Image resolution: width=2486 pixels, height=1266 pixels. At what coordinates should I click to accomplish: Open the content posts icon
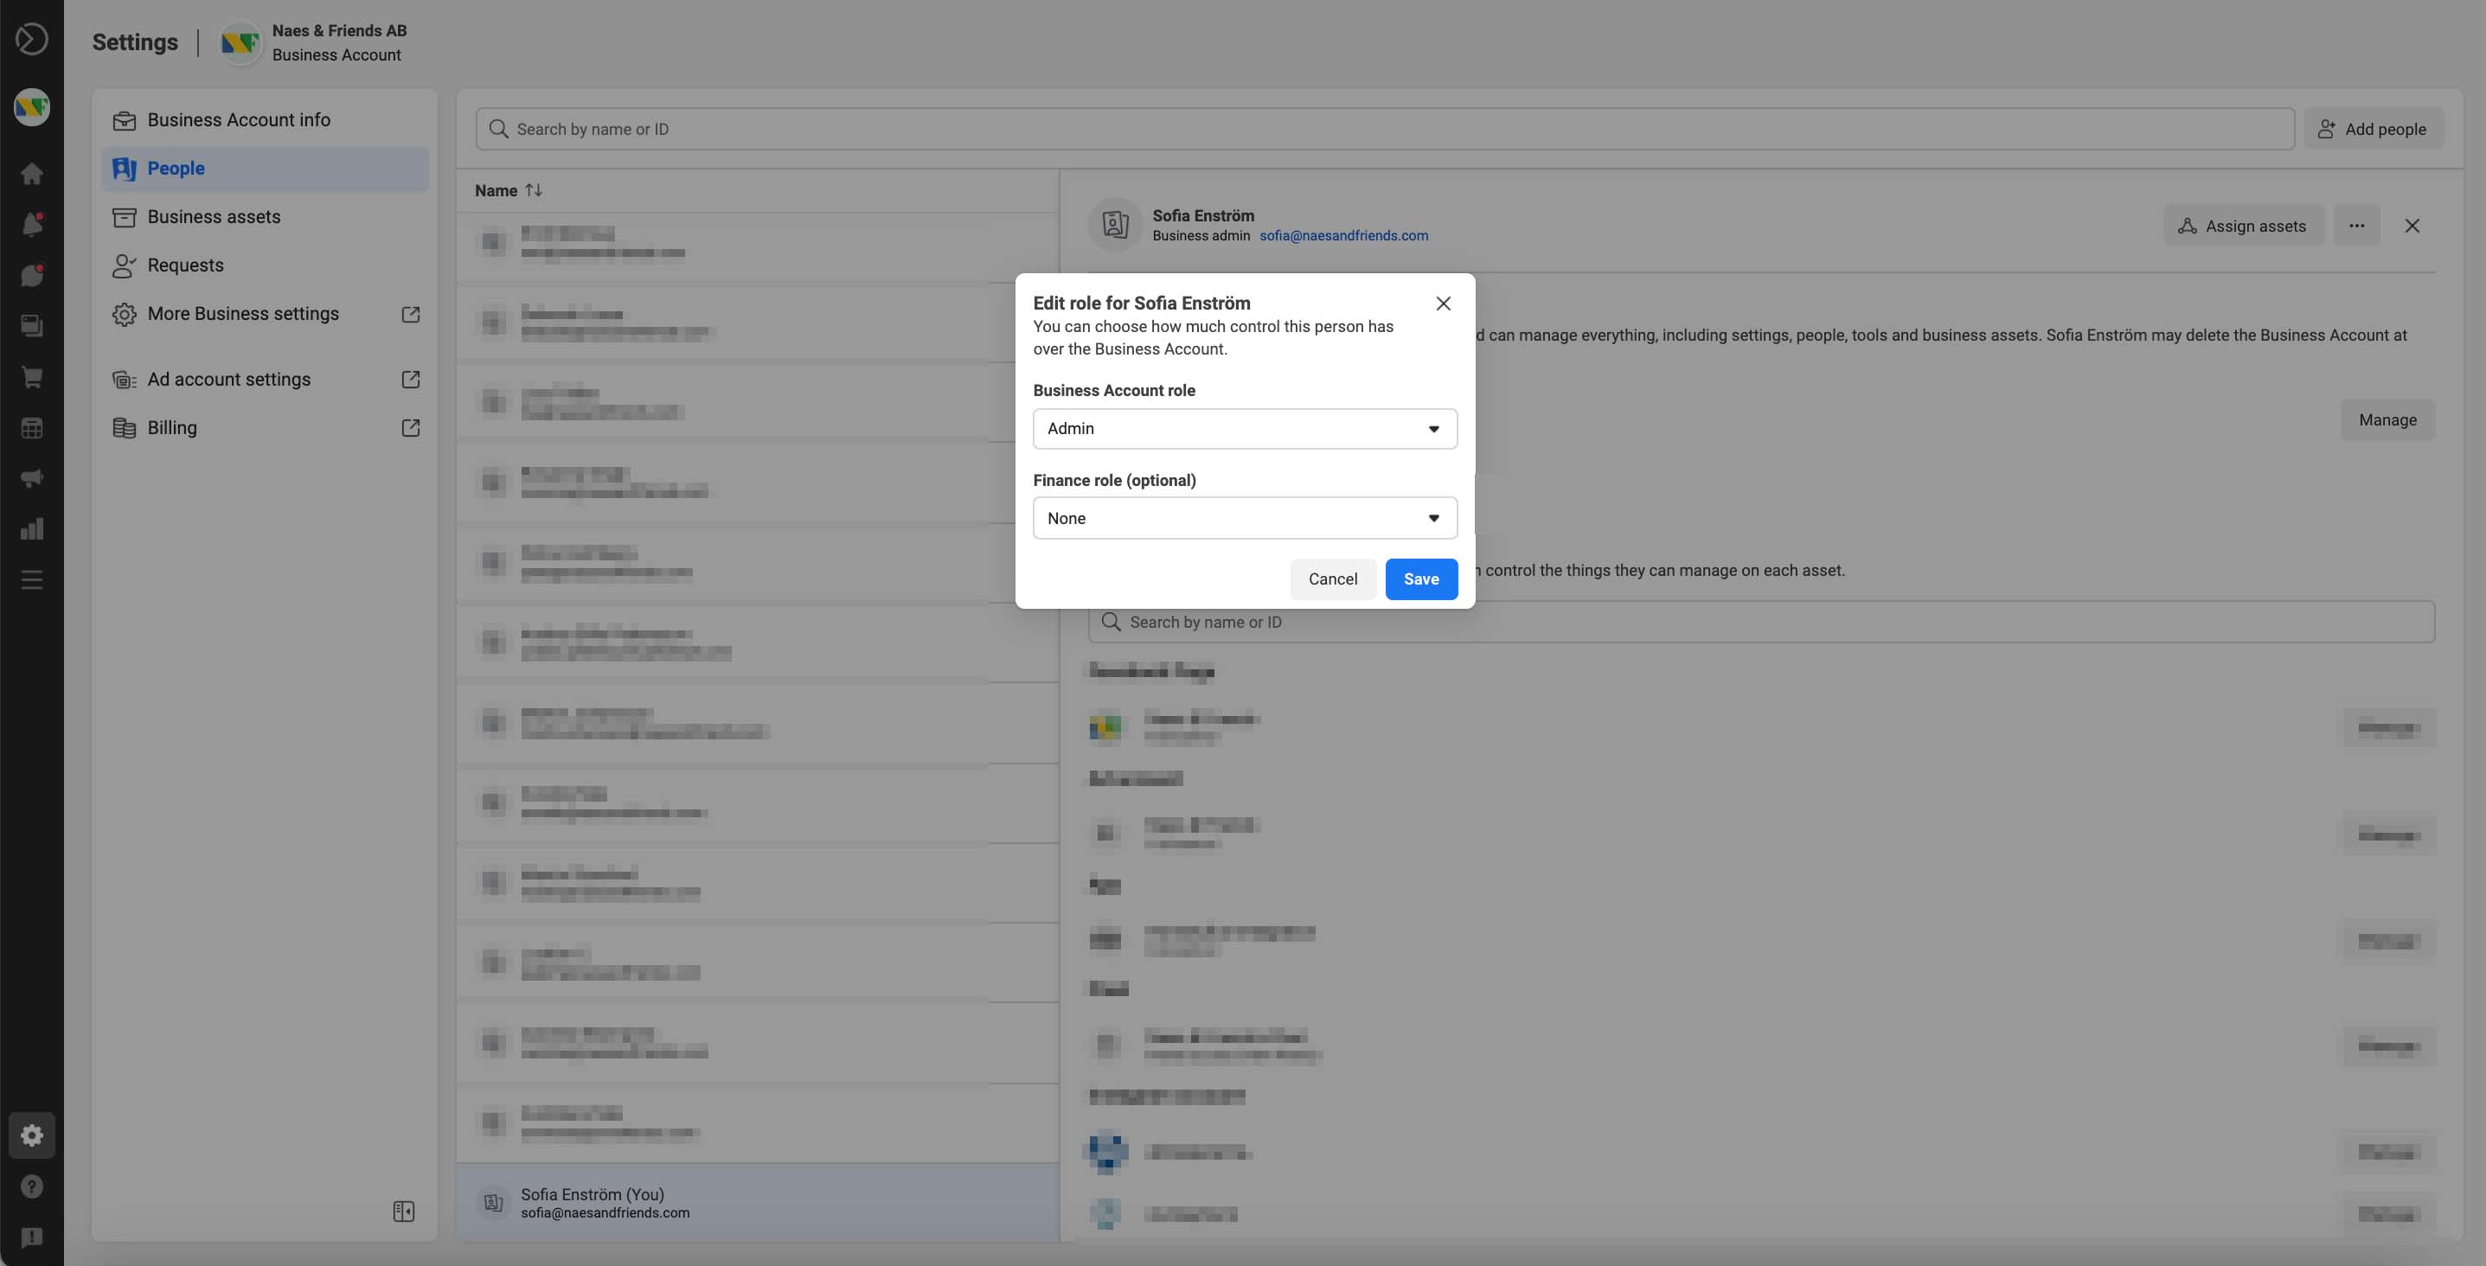click(32, 326)
